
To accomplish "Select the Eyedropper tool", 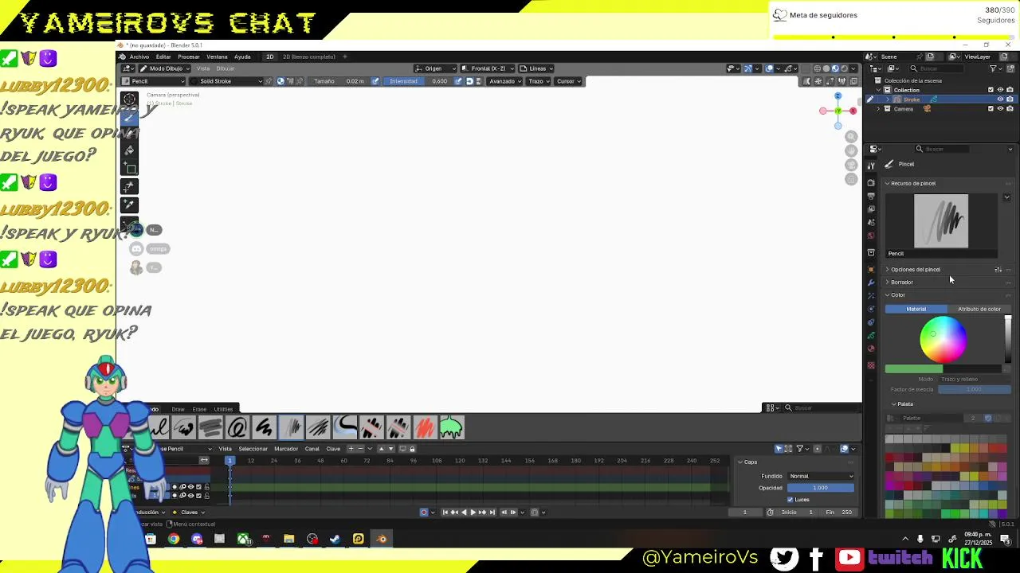I will tap(130, 205).
